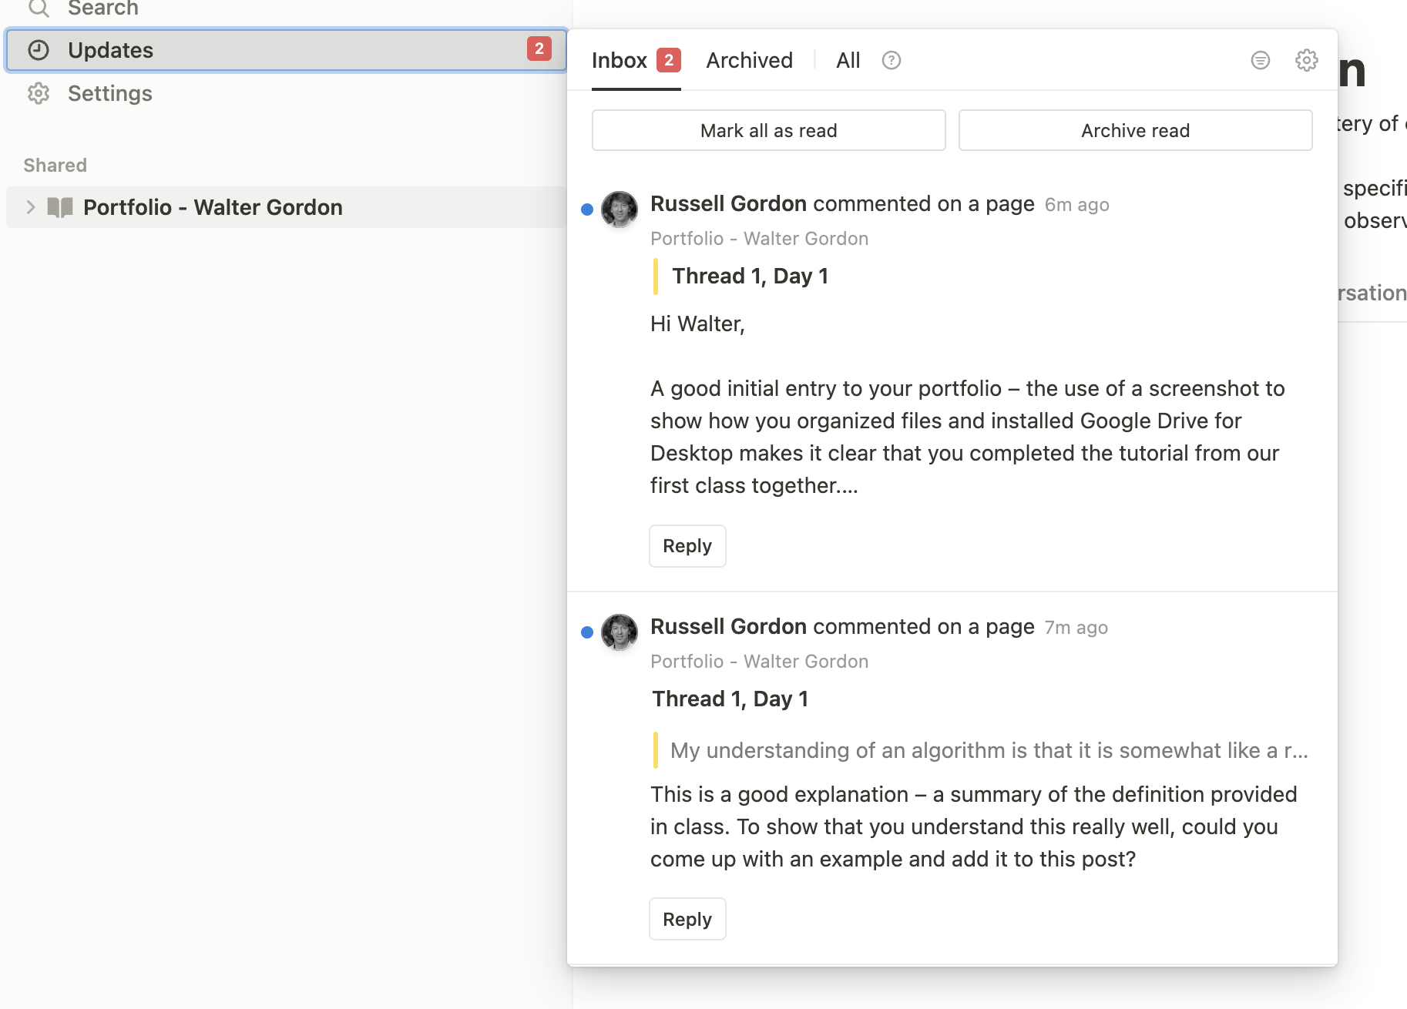Viewport: 1407px width, 1009px height.
Task: Click Russell Gordon's avatar on first comment
Action: pos(619,210)
